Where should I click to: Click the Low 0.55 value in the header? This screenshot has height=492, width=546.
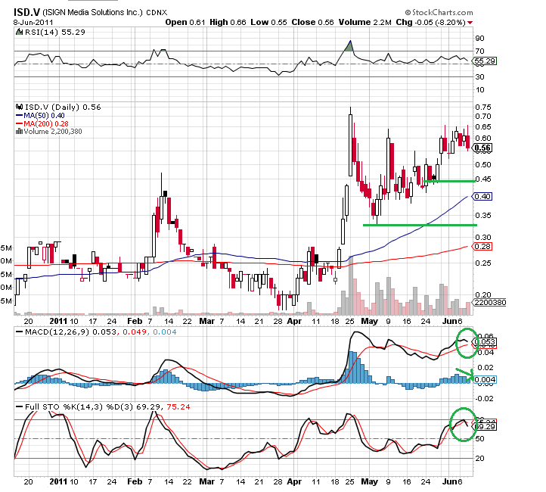point(268,22)
